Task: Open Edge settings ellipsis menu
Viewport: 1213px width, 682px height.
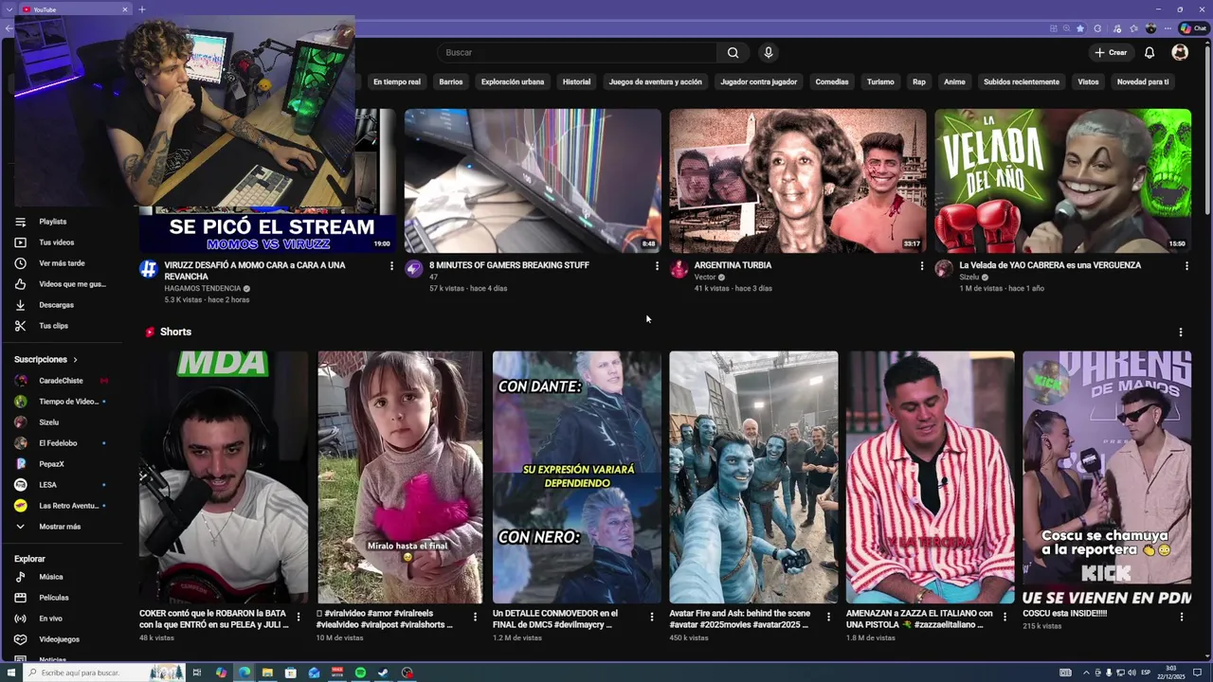Action: tap(1168, 28)
